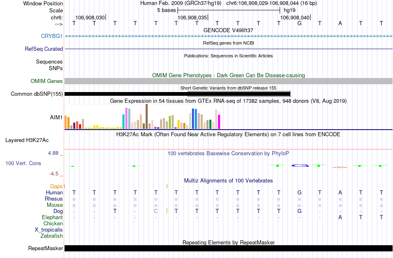Screen dimensions: 393x258
Task: Click the G base in Dog row
Action: (299, 211)
